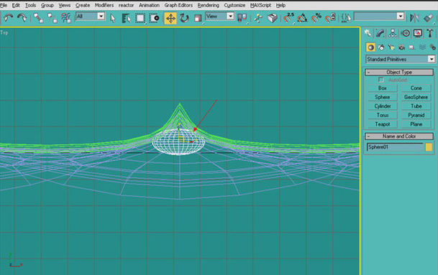Open the Use Pivot Point Center flyout
438x275 pixels.
tap(242, 19)
